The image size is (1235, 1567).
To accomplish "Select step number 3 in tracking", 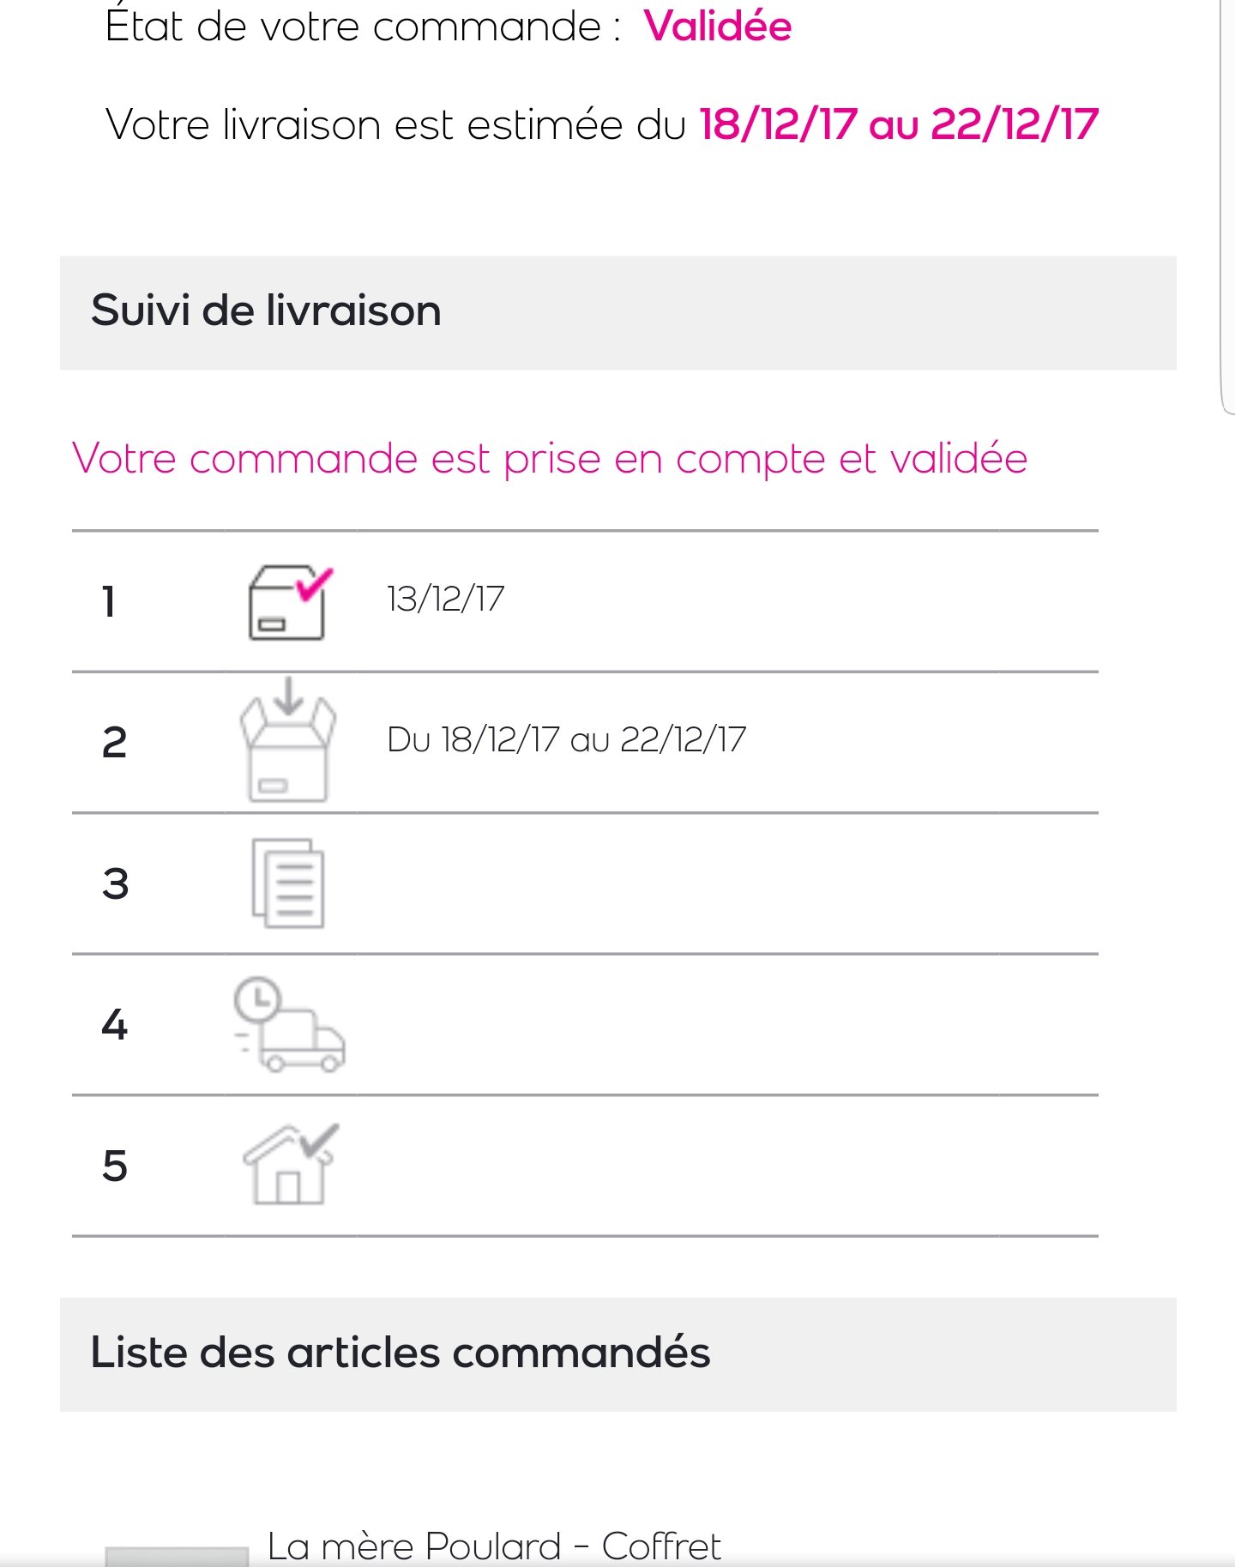I will [115, 883].
